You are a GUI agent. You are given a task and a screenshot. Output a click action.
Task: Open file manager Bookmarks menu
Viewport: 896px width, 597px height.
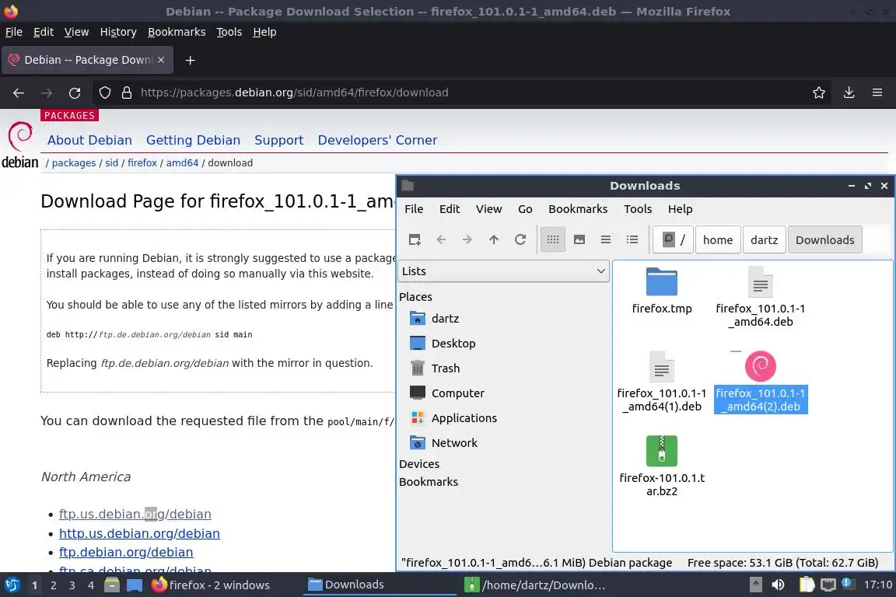[578, 209]
